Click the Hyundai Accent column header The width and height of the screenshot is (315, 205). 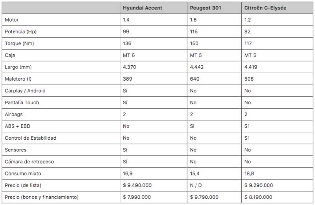point(143,8)
